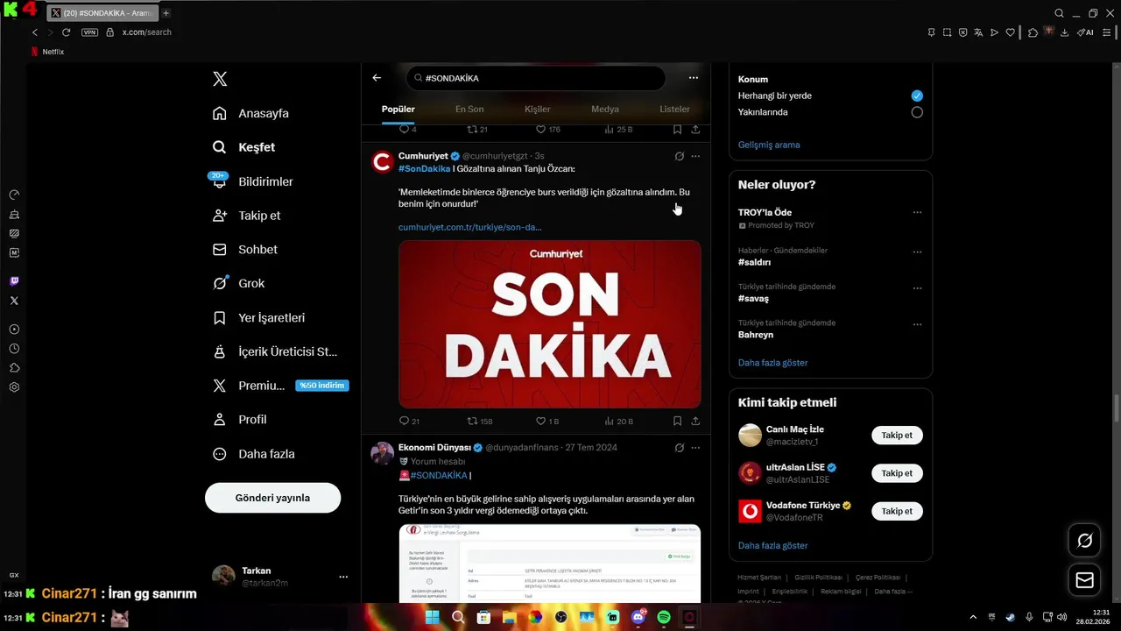Click the page vertical scrollbar thumb
1121x631 pixels.
pos(1116,408)
